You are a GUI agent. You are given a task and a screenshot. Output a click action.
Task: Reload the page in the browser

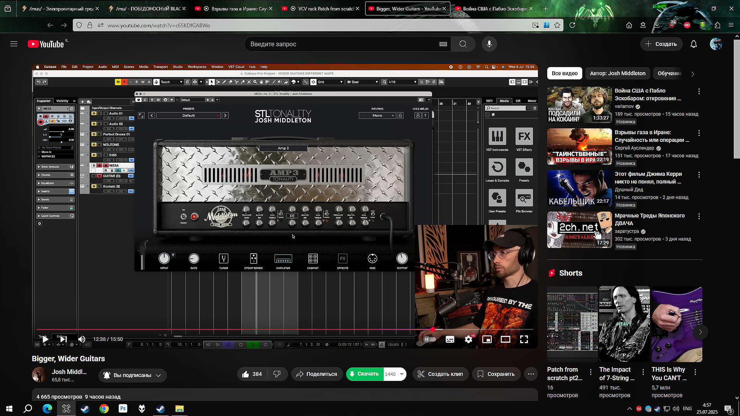tap(572, 25)
